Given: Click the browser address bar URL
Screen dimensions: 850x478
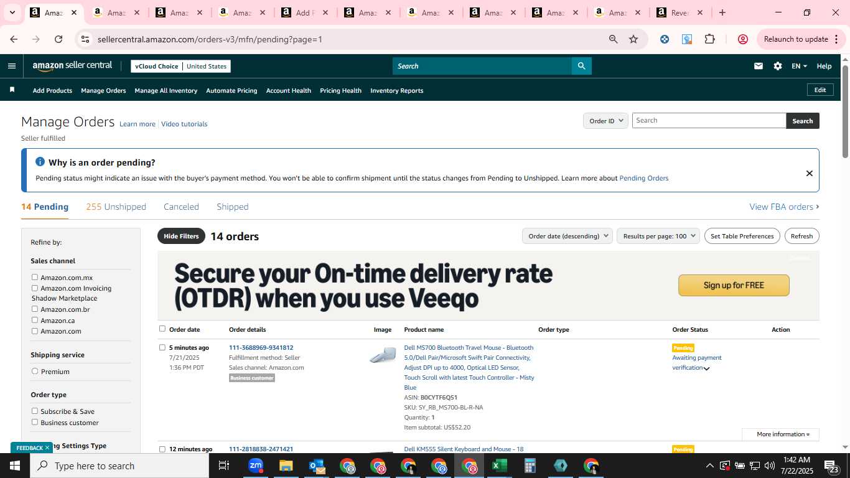Looking at the screenshot, I should pyautogui.click(x=210, y=39).
